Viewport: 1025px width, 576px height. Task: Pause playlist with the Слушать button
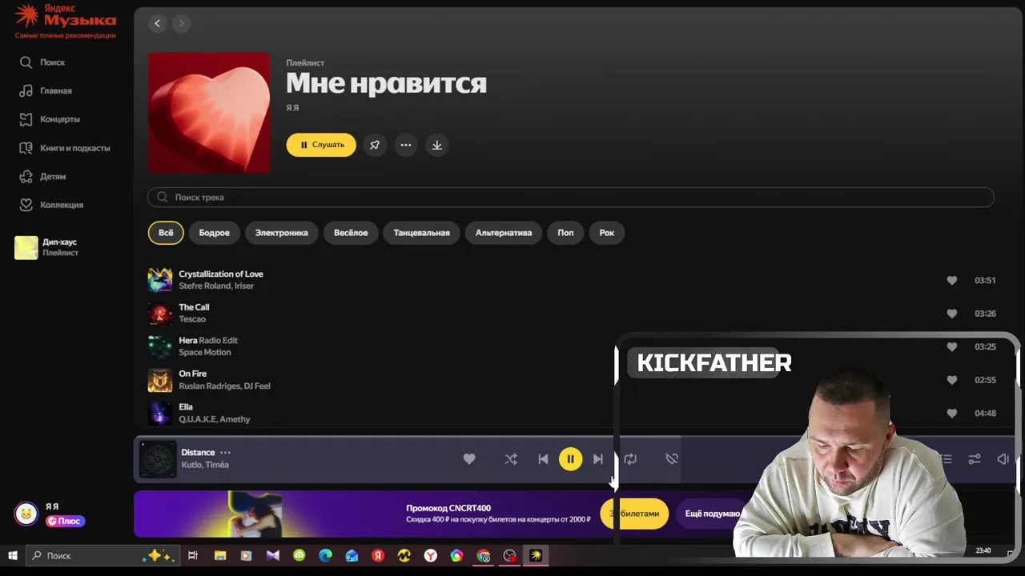tap(321, 145)
